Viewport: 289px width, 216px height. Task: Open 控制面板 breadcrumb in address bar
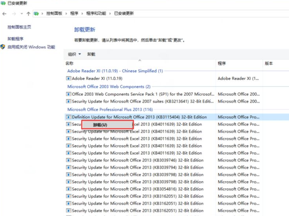point(54,13)
